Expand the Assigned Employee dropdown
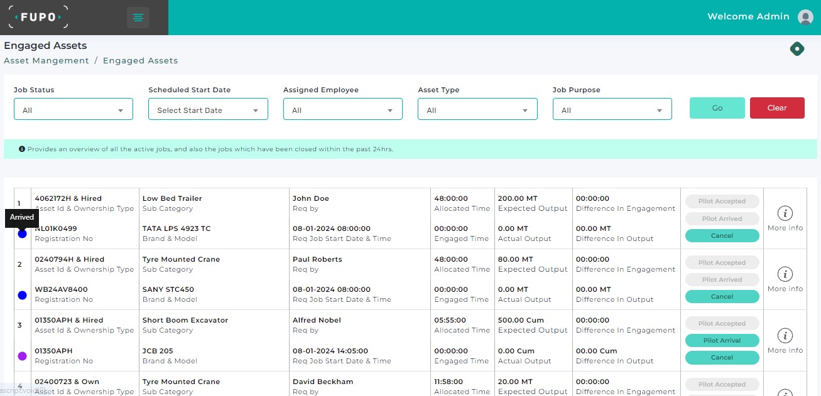The height and width of the screenshot is (396, 821). pyautogui.click(x=343, y=109)
